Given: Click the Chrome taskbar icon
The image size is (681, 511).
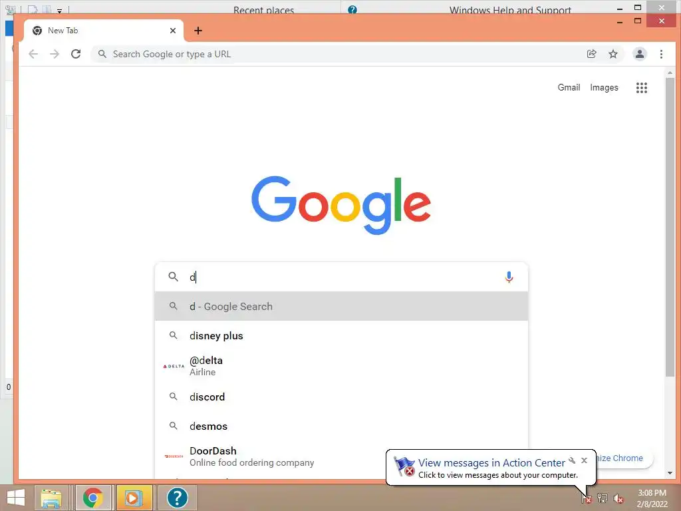Looking at the screenshot, I should click(92, 498).
